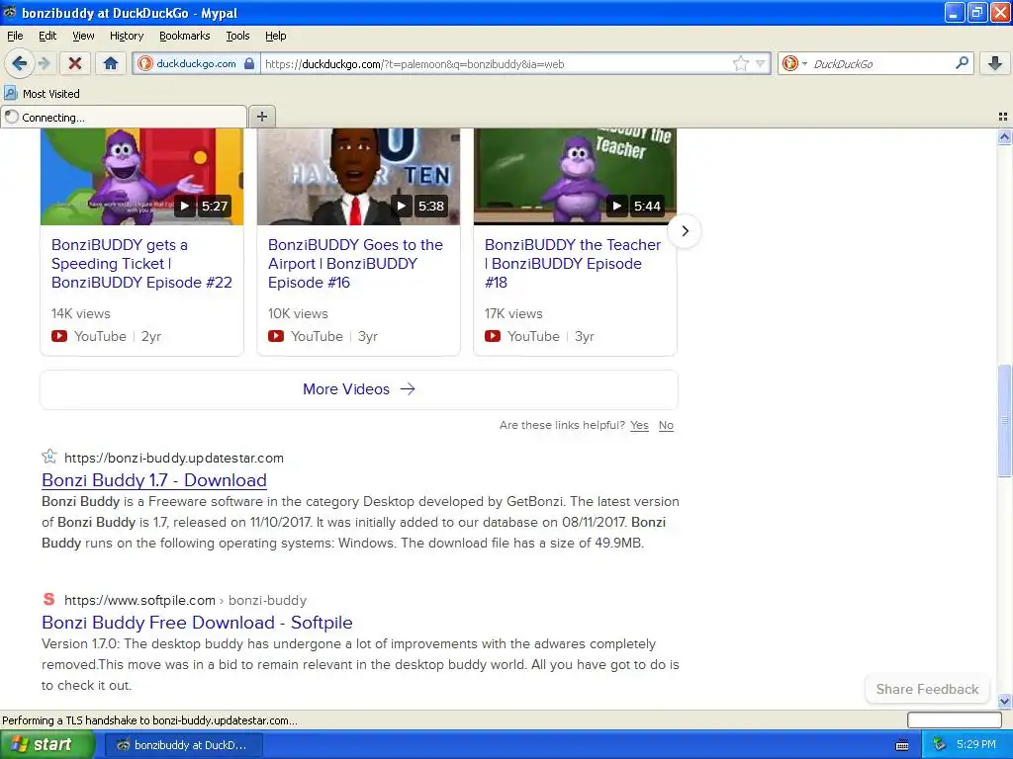Viewport: 1013px width, 759px height.
Task: Click the bonzi-buddy.updatestar.com URL text
Action: click(x=174, y=458)
